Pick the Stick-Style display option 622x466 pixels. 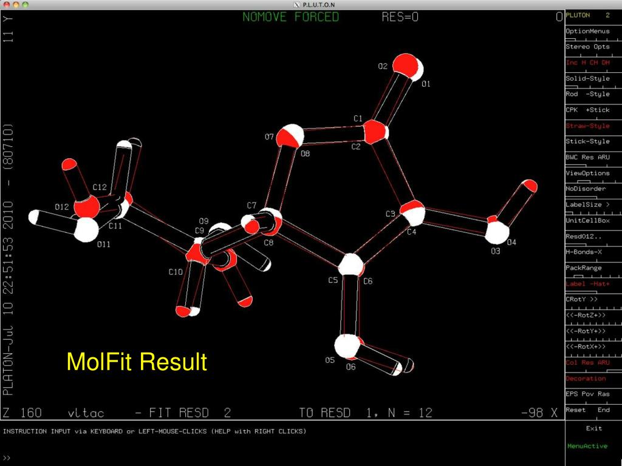click(x=587, y=141)
